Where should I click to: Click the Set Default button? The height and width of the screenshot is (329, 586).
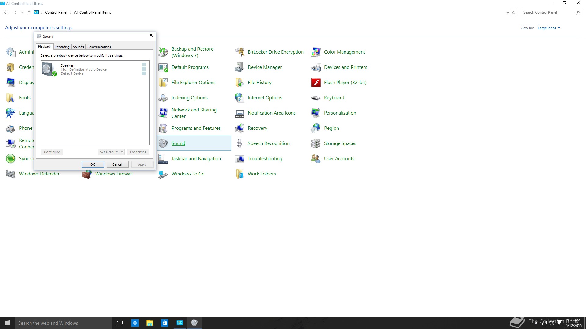coord(109,152)
